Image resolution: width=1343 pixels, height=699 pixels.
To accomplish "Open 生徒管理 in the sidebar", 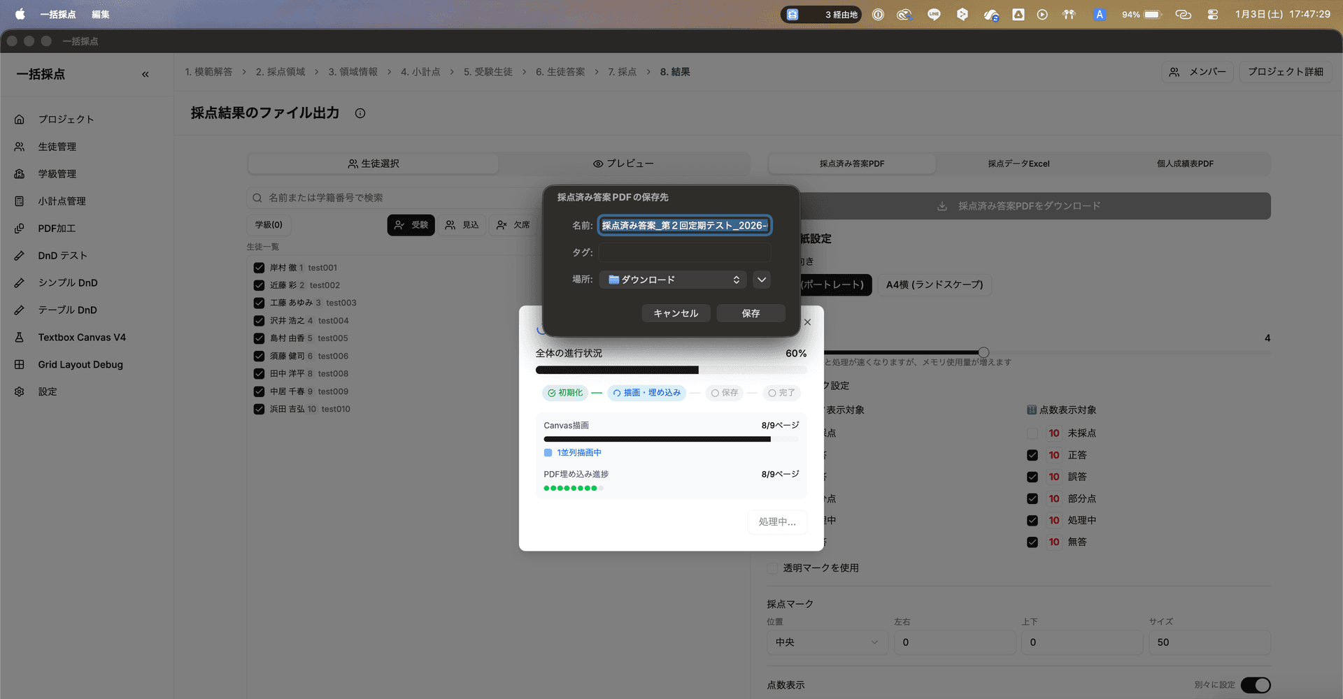I will [x=57, y=147].
